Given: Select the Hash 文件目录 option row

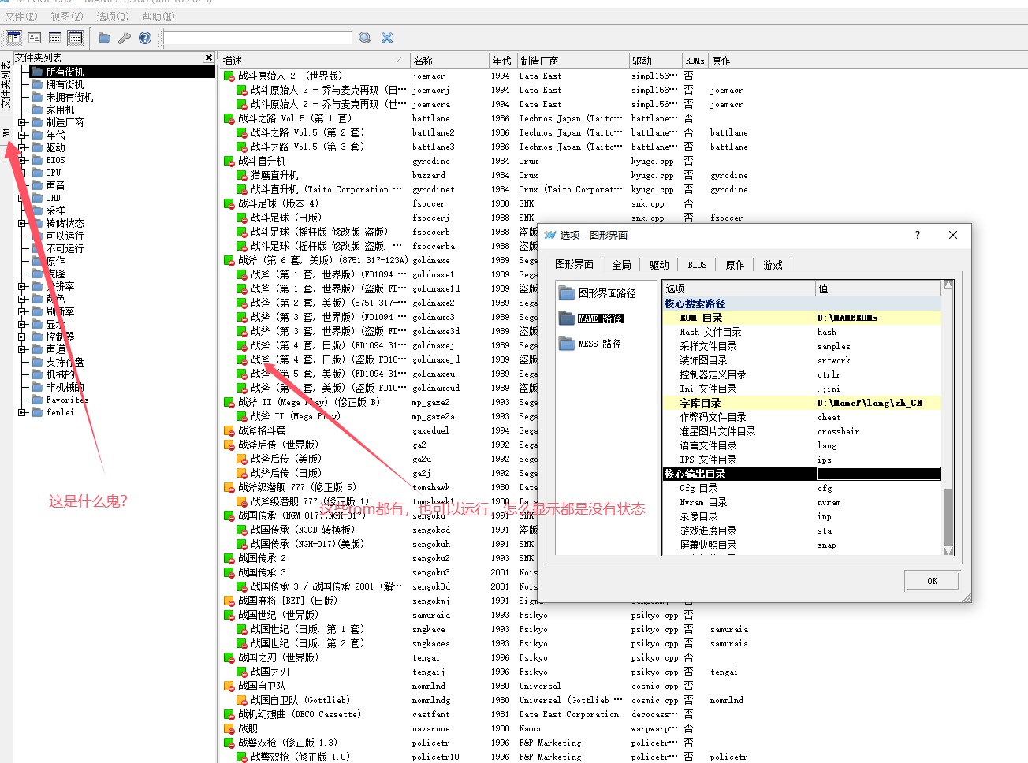Looking at the screenshot, I should click(803, 332).
